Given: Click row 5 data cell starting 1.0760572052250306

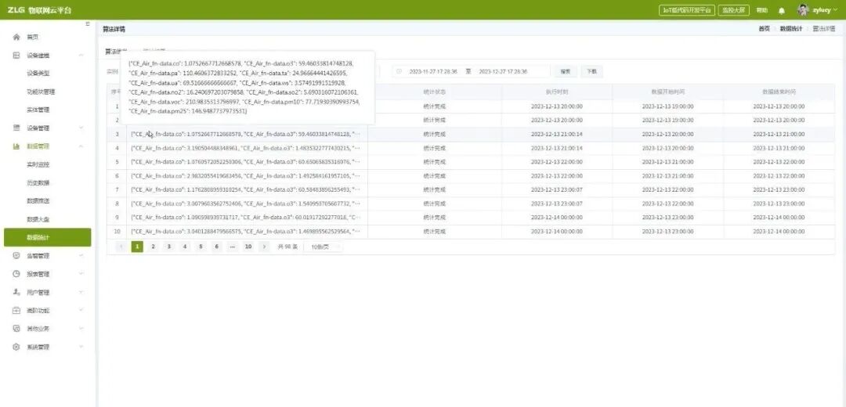Looking at the screenshot, I should click(x=247, y=162).
